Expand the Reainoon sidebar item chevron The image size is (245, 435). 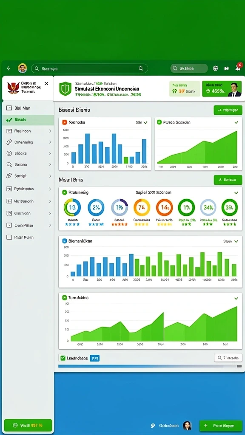50,131
